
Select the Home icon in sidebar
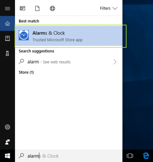(7, 23)
